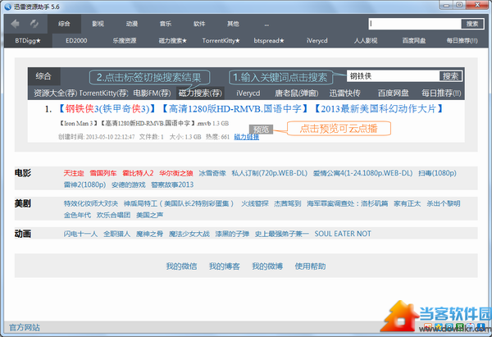
Task: Open 人人影视 source tab
Action: point(366,40)
